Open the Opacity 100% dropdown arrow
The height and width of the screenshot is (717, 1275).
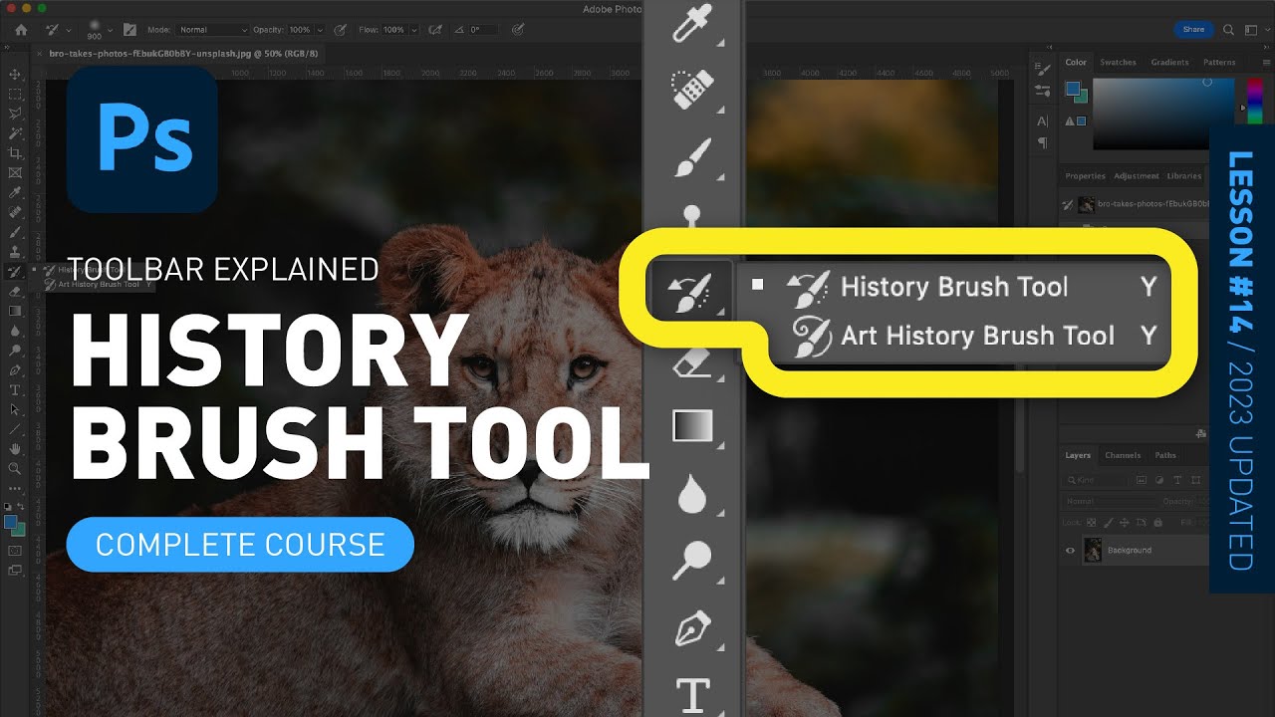(x=320, y=30)
